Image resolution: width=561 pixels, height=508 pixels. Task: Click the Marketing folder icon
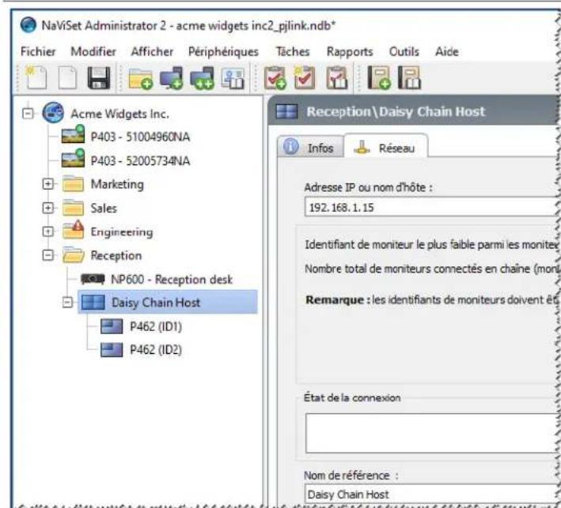[73, 184]
